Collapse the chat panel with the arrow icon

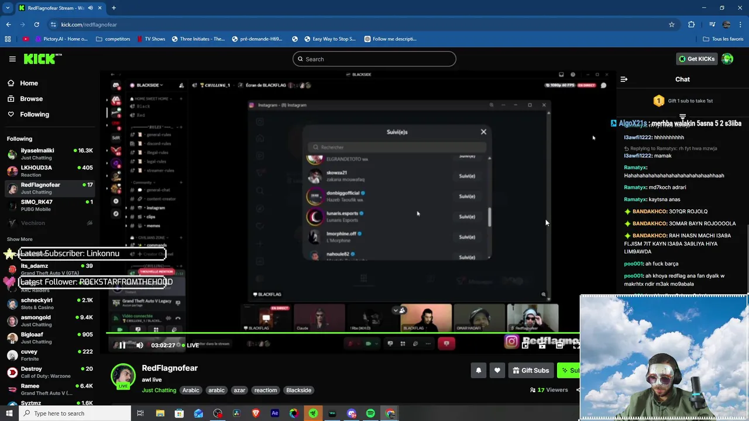coord(624,79)
